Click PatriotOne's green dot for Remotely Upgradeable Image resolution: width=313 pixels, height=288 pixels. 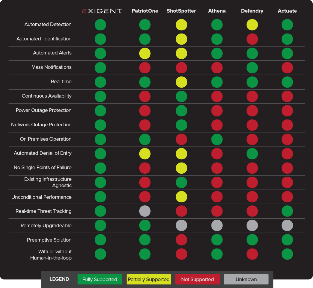click(145, 225)
